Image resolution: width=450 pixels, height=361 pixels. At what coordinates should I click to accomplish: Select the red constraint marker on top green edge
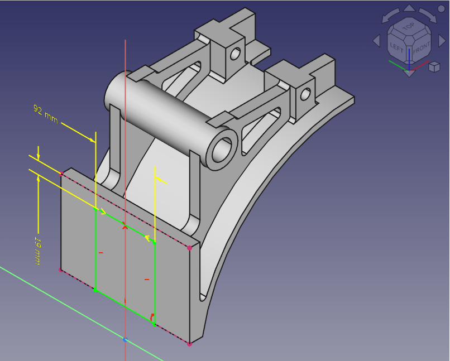click(x=125, y=227)
